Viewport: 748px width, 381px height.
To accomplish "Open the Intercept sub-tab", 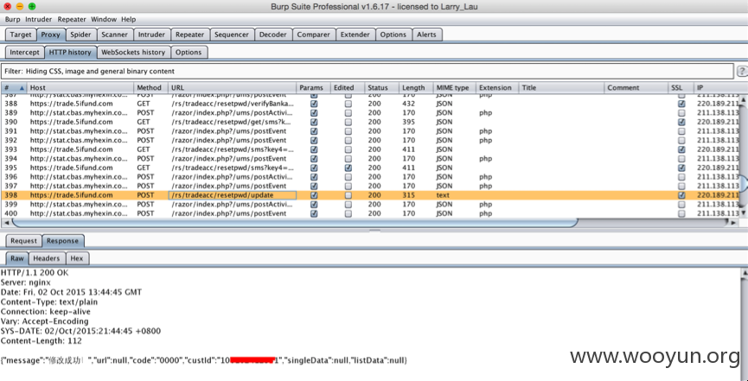I will pyautogui.click(x=25, y=53).
